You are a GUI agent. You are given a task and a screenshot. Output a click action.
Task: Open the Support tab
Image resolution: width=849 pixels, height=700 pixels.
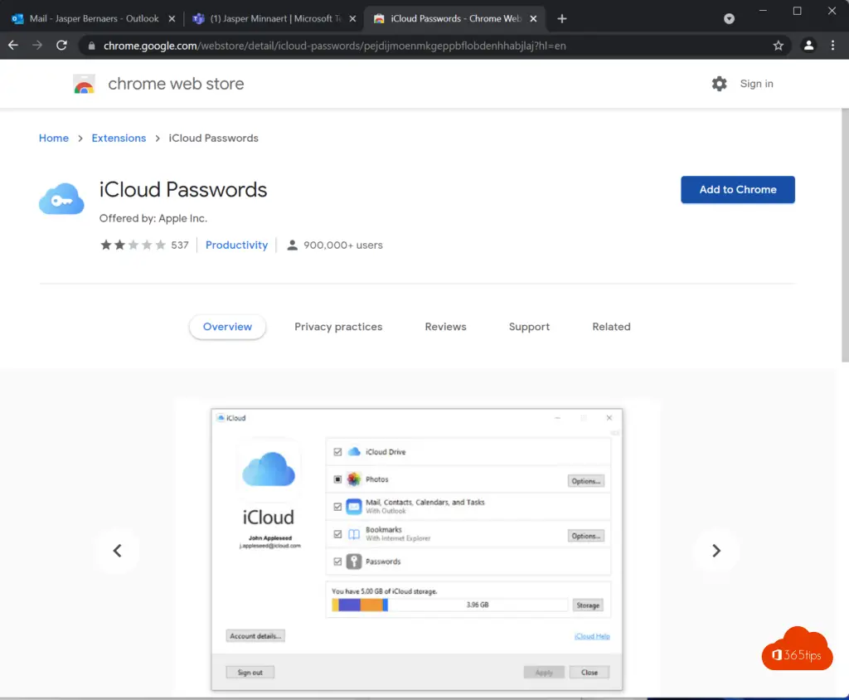(x=529, y=327)
